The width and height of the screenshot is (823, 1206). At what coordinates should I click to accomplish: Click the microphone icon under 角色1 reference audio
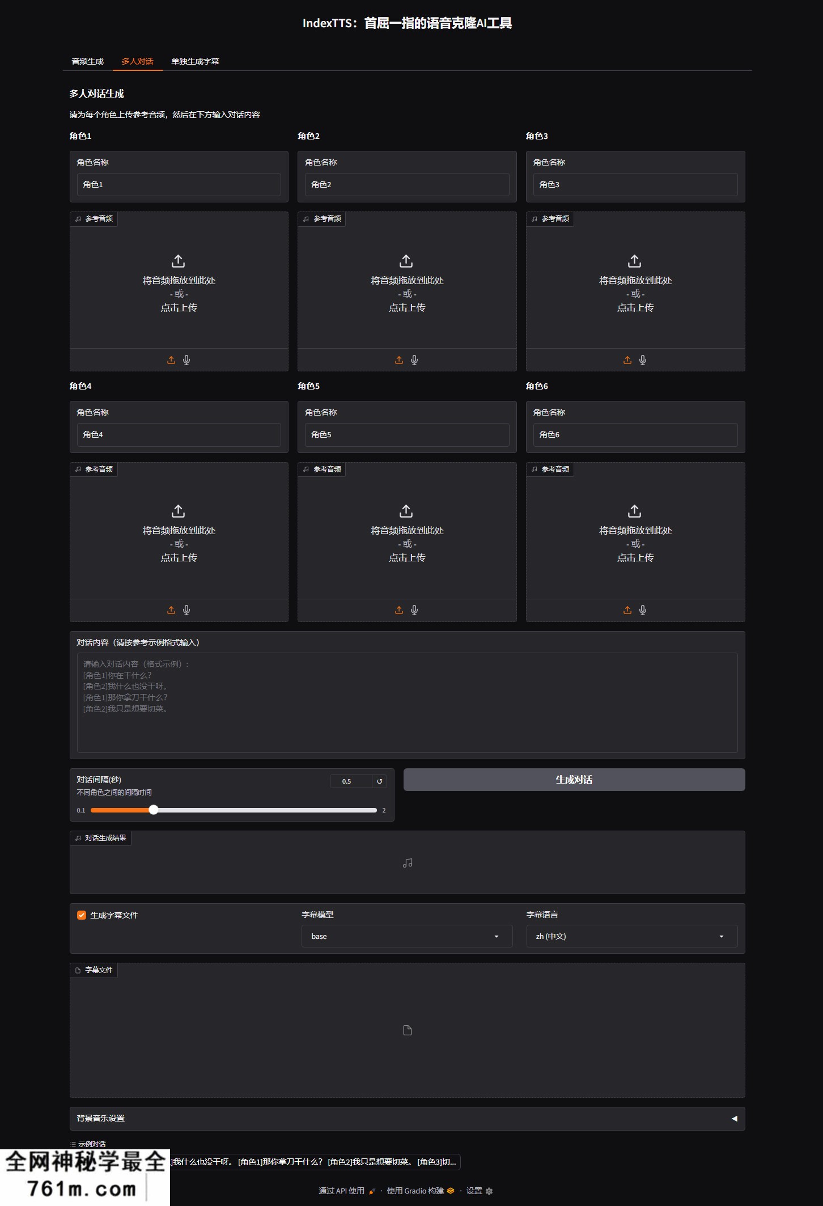(186, 360)
